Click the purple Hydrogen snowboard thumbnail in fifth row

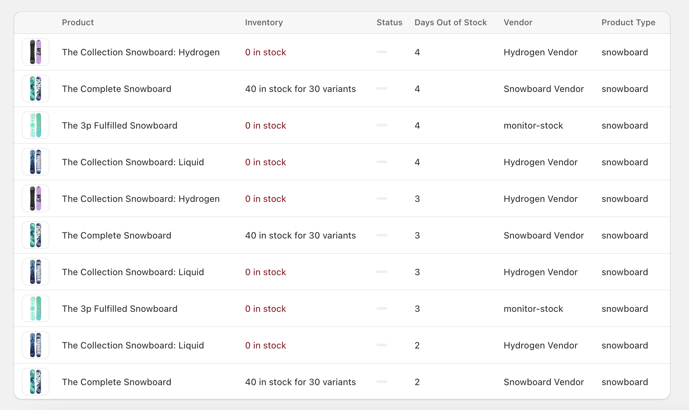[x=35, y=198]
